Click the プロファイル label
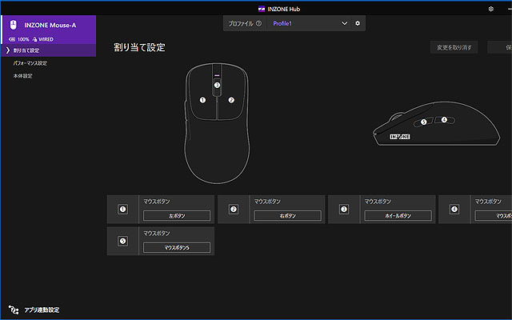The image size is (512, 320). coord(241,23)
